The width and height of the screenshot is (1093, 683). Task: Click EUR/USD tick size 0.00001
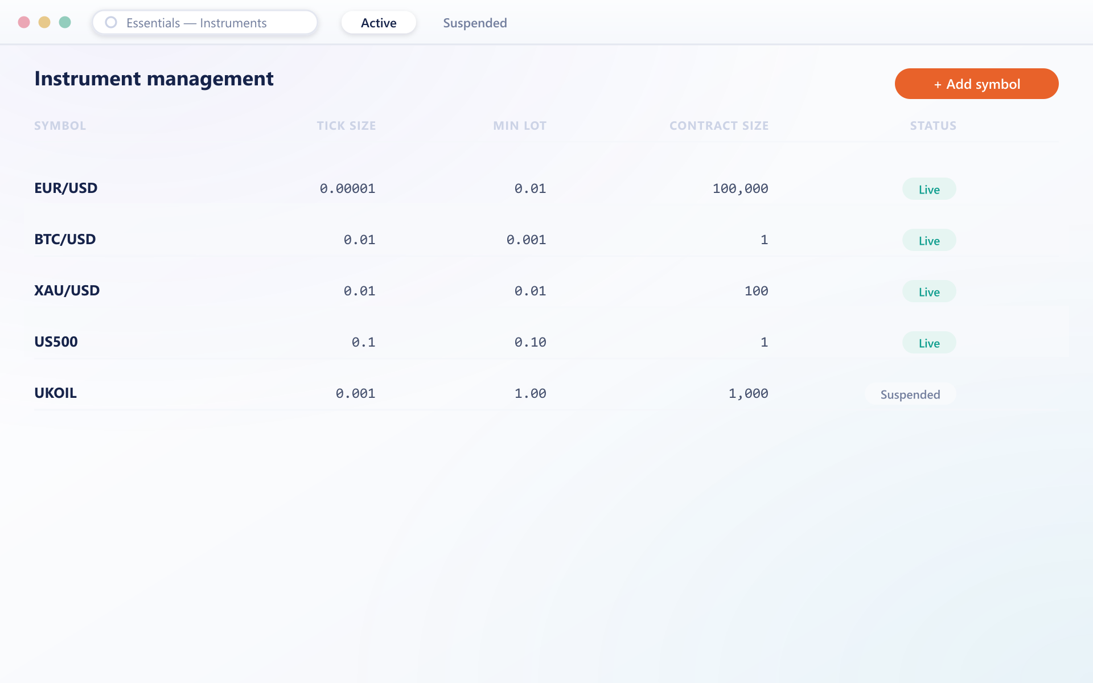tap(347, 188)
